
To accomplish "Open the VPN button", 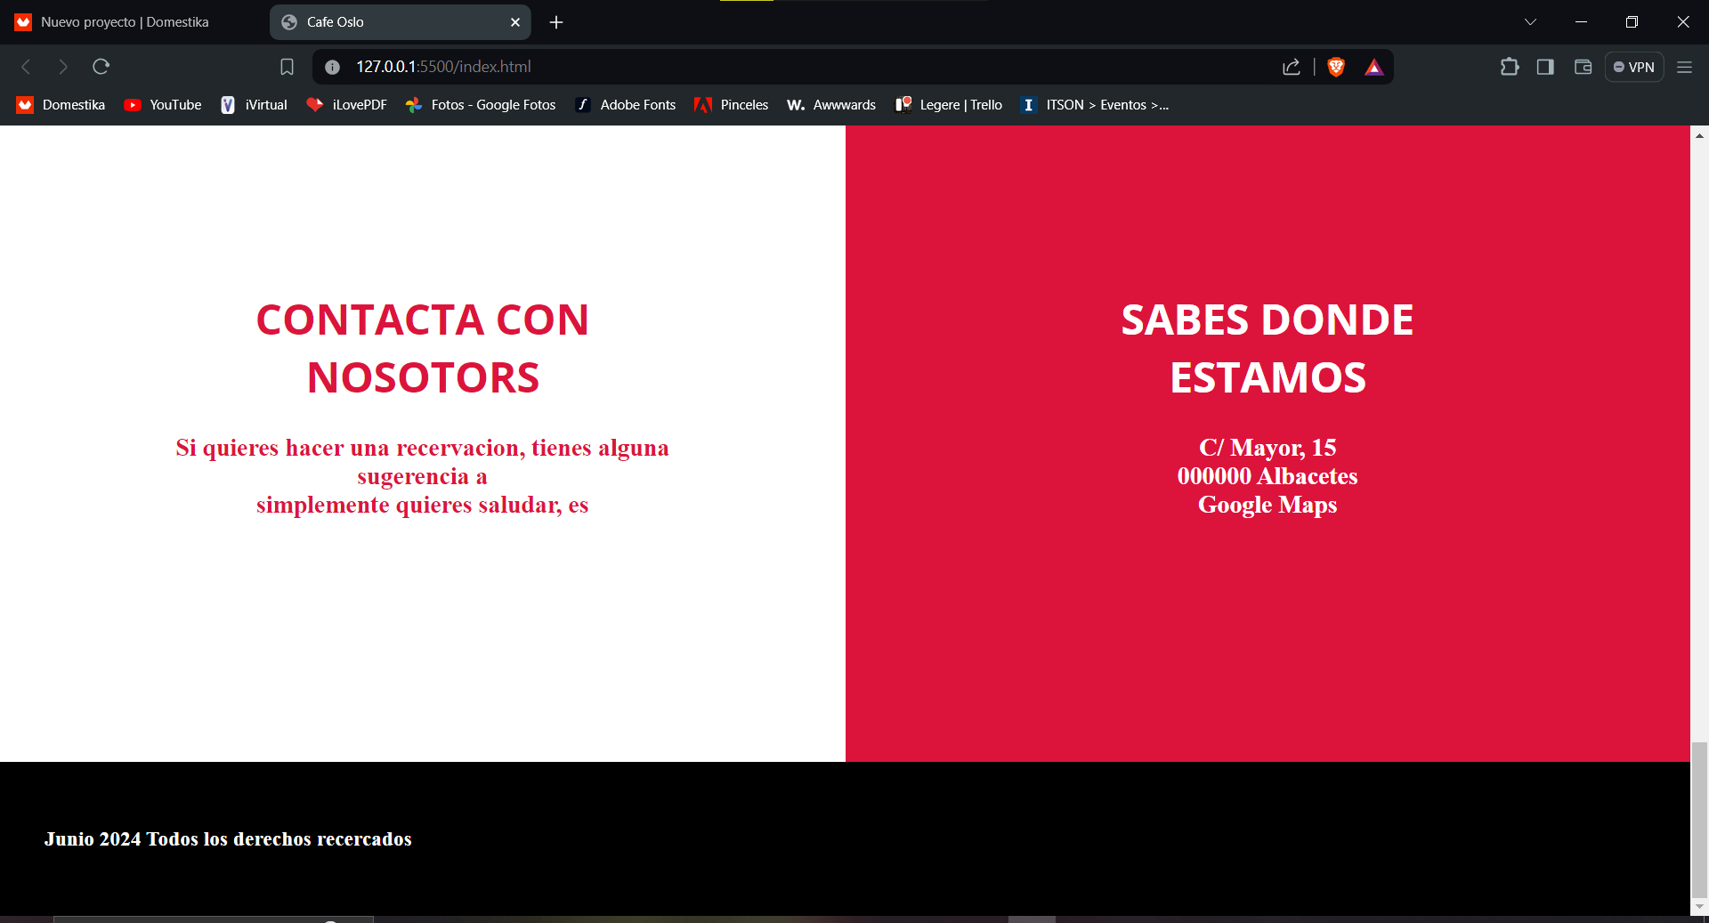I will 1634,67.
